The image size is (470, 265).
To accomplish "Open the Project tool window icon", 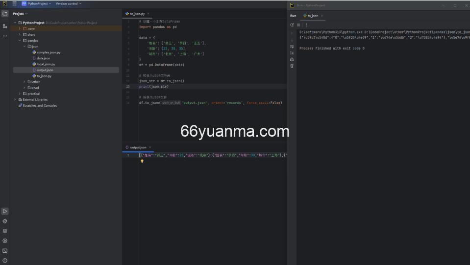I will coord(5,14).
